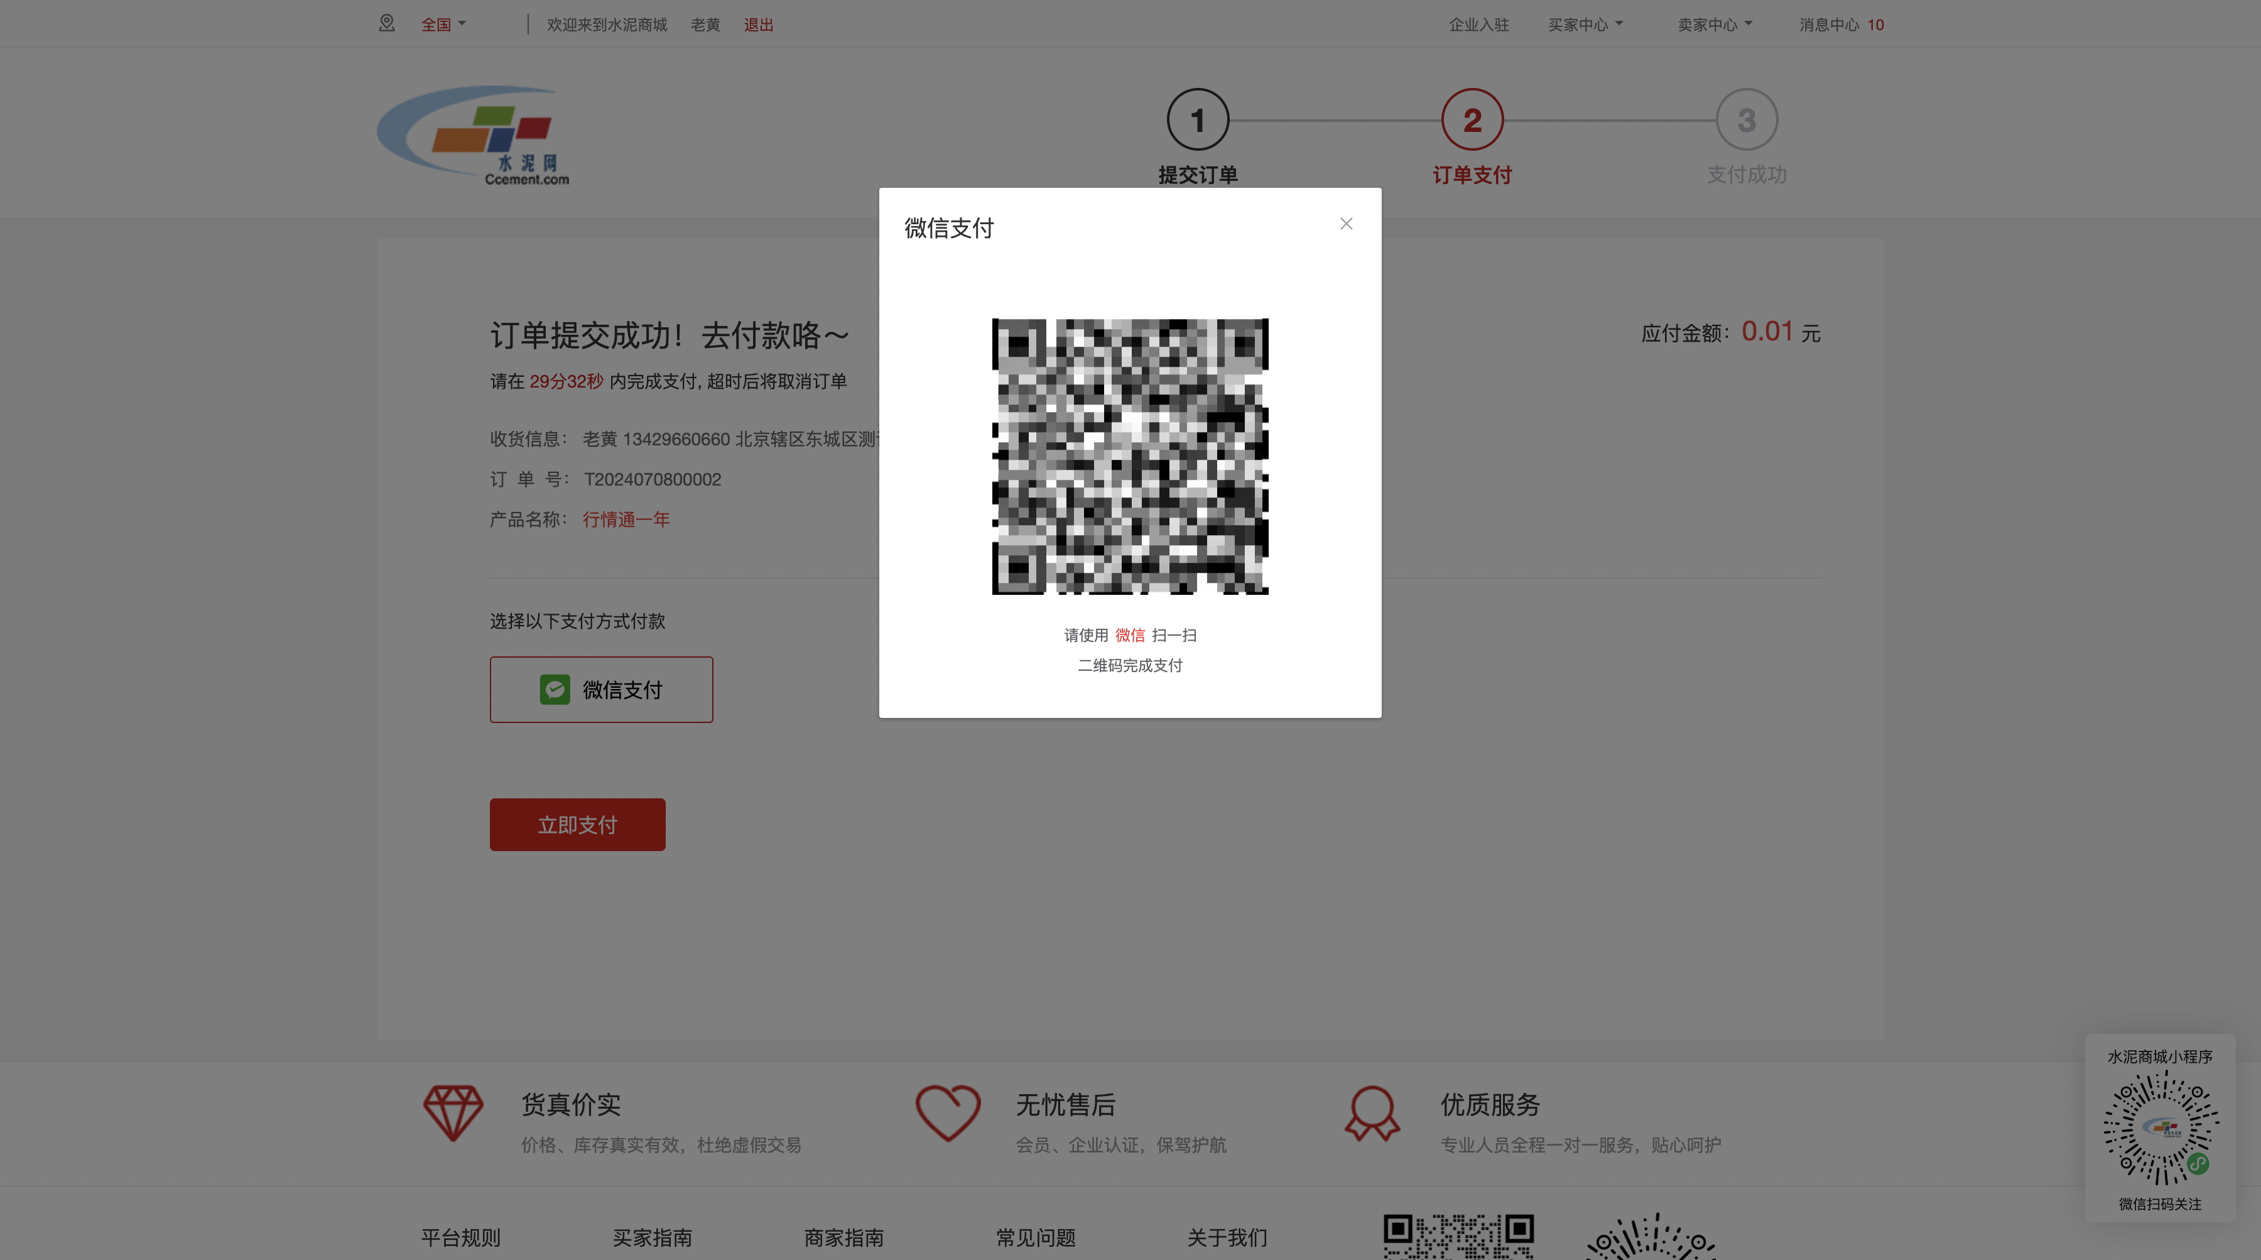Open the 全国 region dropdown
The image size is (2261, 1260).
(443, 24)
